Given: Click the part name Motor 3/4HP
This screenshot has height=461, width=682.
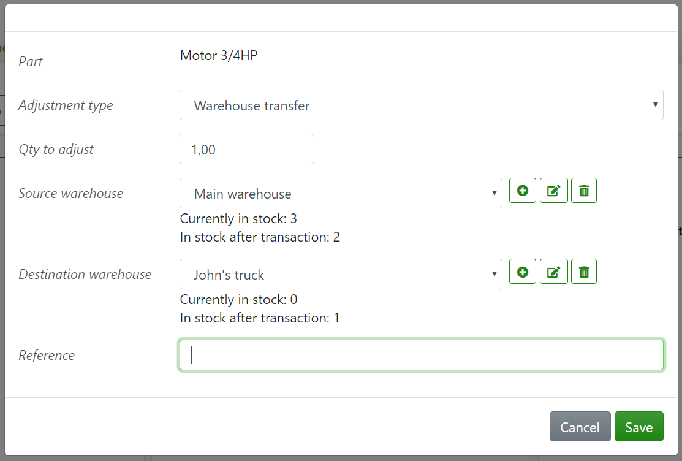Looking at the screenshot, I should click(218, 55).
